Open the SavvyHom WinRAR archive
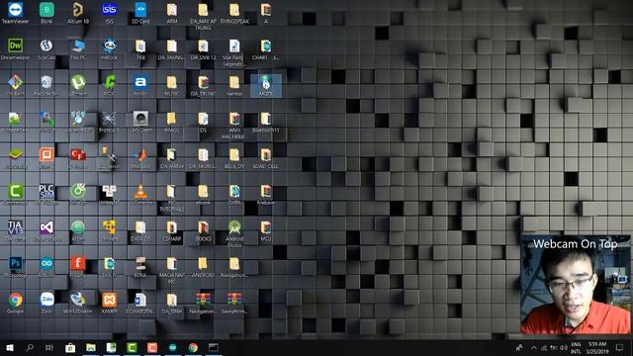 point(234,304)
